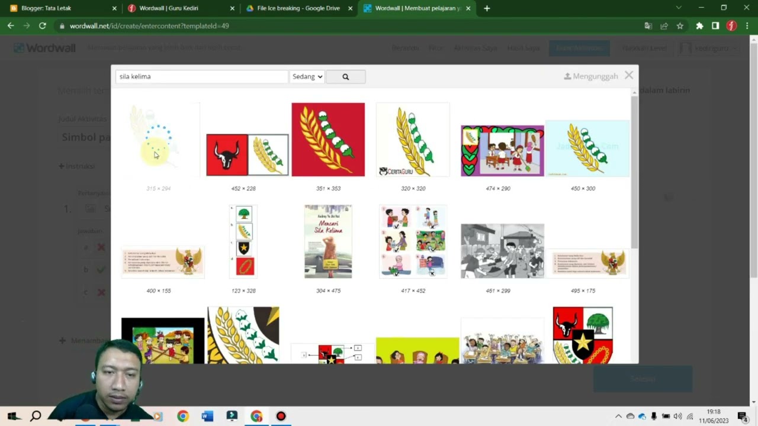Click the site padlock icon in address bar
The height and width of the screenshot is (426, 758).
pos(62,26)
